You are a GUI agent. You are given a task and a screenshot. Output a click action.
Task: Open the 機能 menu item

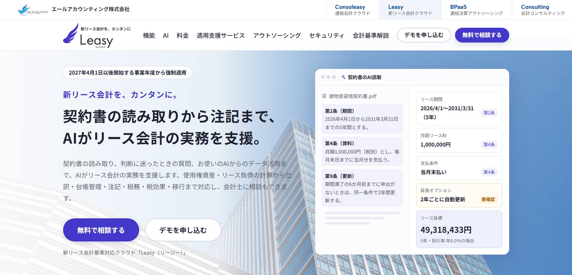[x=149, y=35]
